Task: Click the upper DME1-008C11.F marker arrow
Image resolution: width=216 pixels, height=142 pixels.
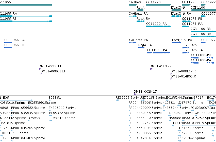Action: click(40, 69)
